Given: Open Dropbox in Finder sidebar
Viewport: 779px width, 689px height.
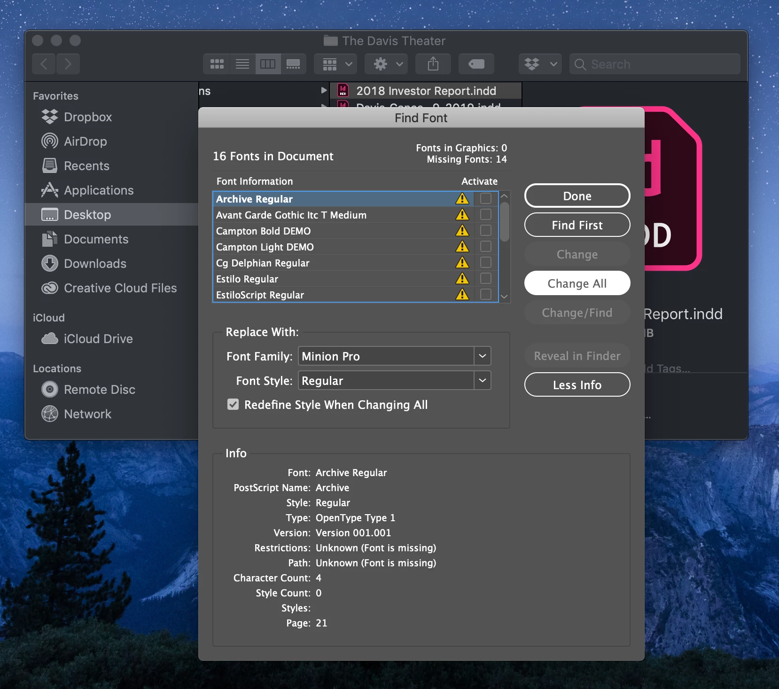Looking at the screenshot, I should [111, 117].
